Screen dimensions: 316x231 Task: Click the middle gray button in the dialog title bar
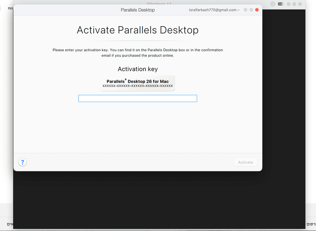coord(251,10)
